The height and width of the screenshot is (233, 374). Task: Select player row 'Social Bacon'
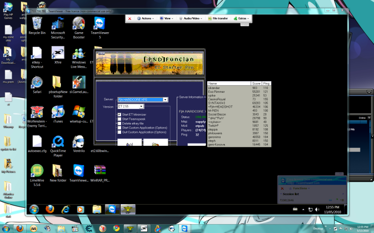[239, 114]
